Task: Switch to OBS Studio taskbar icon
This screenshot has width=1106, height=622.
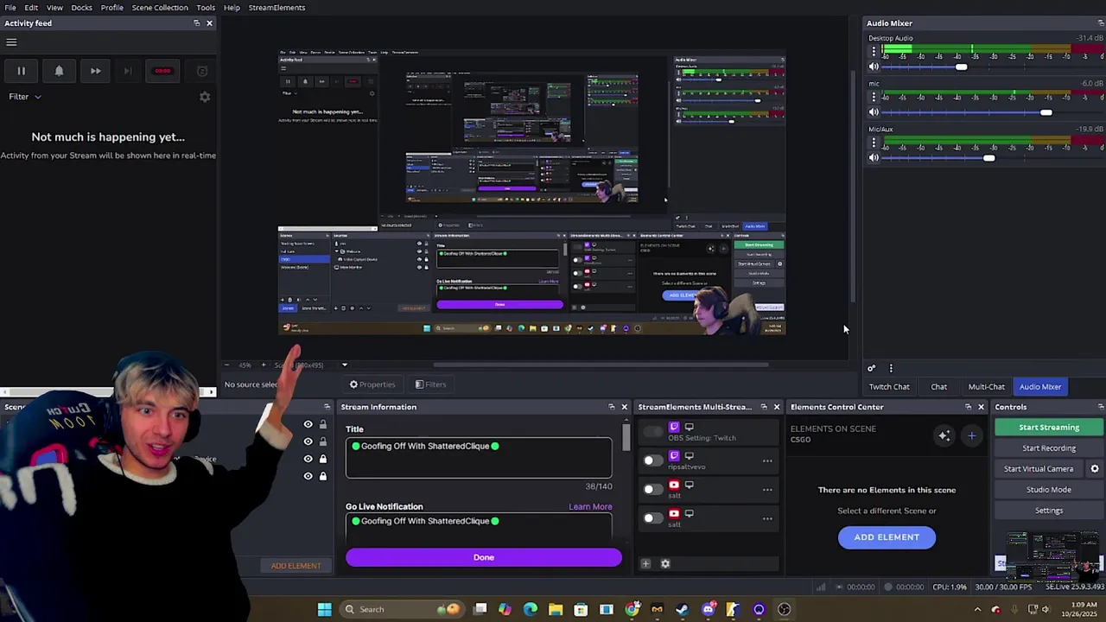Action: 784,609
